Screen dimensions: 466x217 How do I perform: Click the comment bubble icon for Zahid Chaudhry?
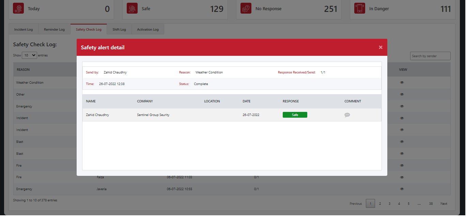click(347, 115)
